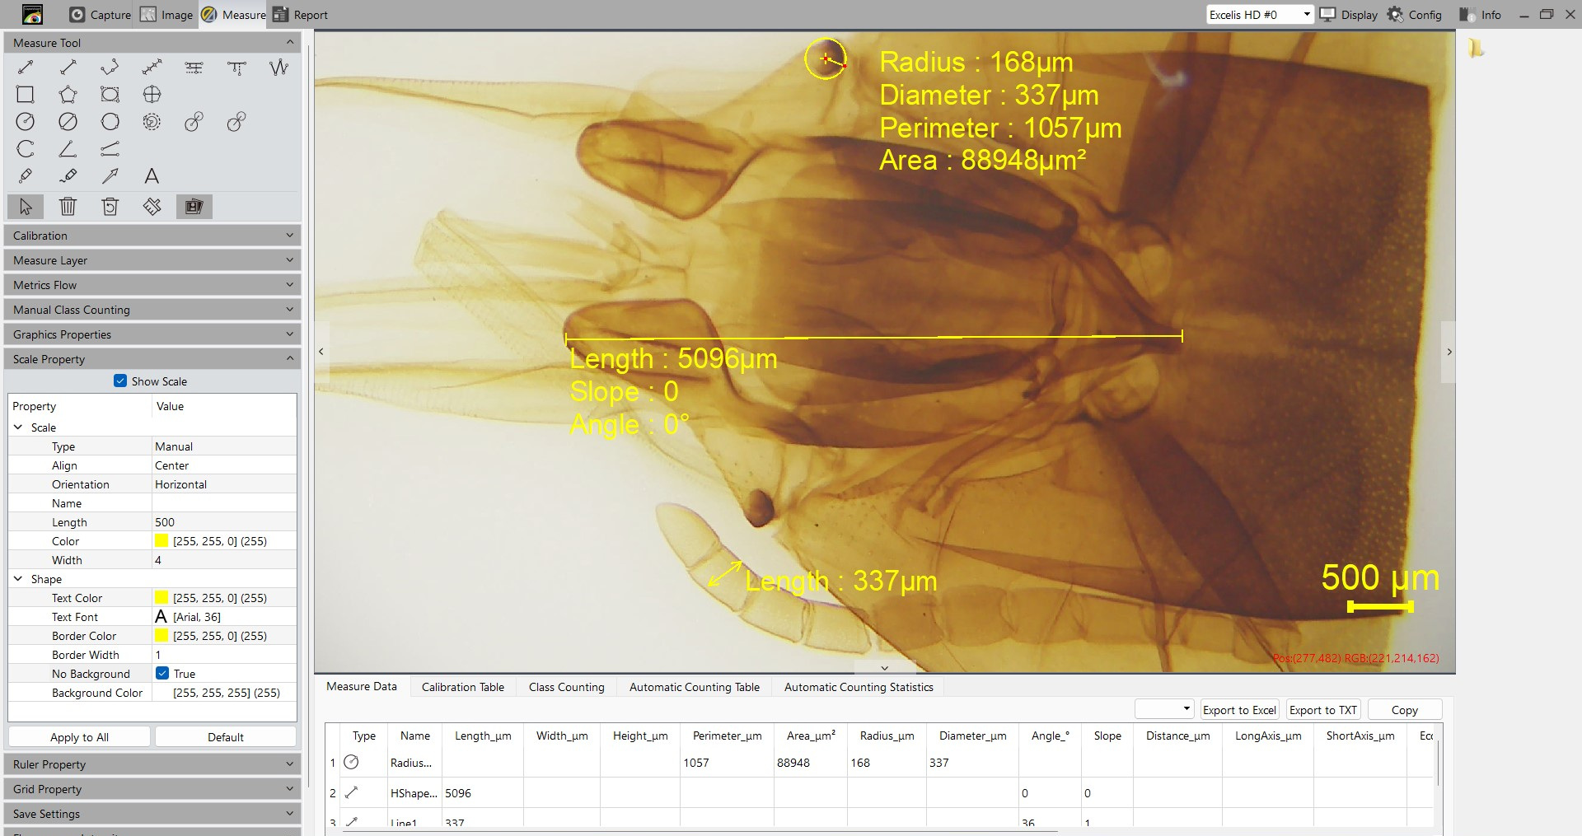Select the diameter circle tool

click(68, 122)
